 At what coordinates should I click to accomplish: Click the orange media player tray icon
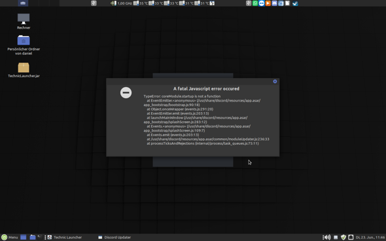(268, 3)
